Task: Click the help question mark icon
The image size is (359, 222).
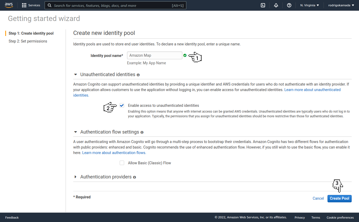Action: tap(289, 5)
